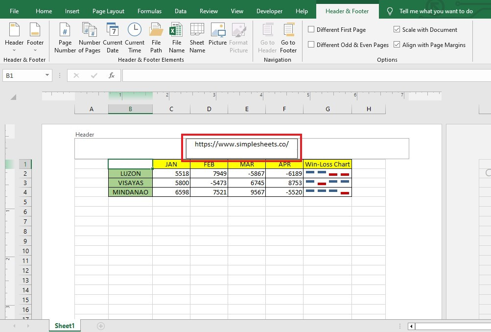The image size is (491, 332).
Task: Switch to the Formulas ribbon tab
Action: click(149, 11)
